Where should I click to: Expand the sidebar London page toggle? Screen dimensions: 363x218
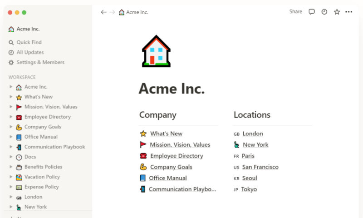10,197
